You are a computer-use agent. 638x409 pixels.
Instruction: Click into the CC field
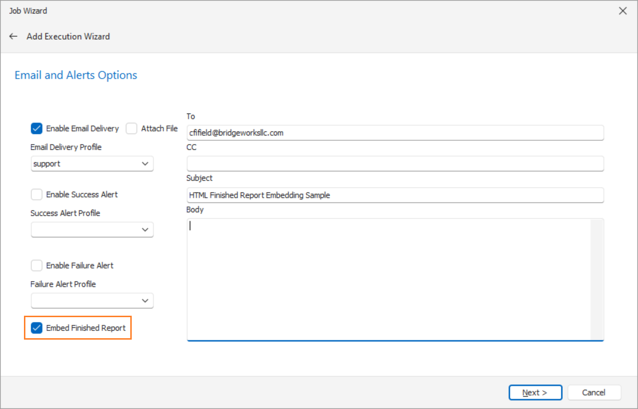point(395,164)
